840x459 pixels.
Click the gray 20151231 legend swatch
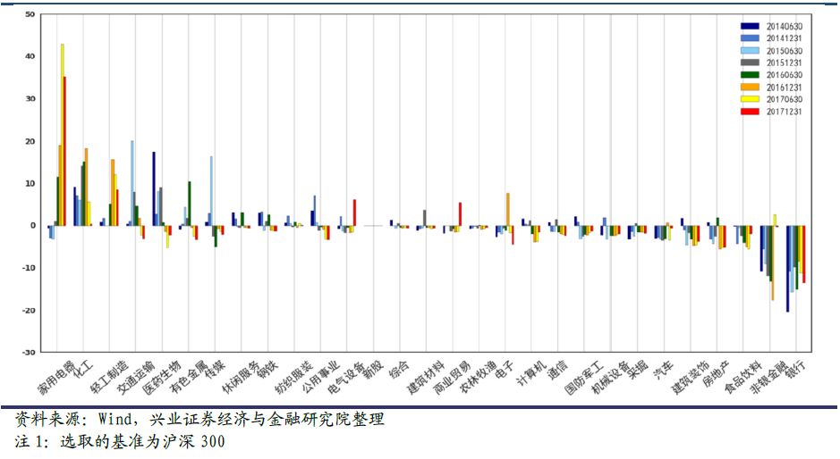pyautogui.click(x=750, y=63)
